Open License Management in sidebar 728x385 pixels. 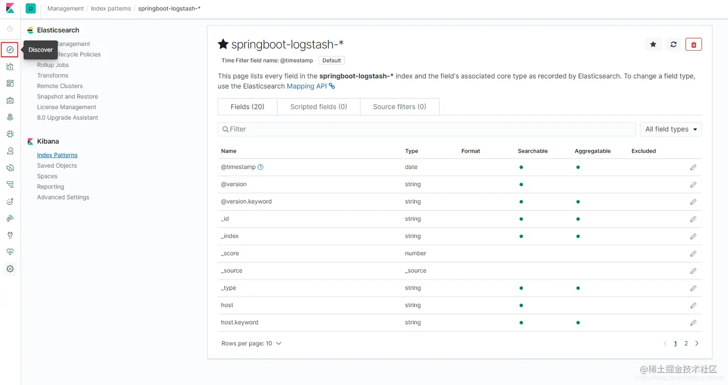[66, 107]
